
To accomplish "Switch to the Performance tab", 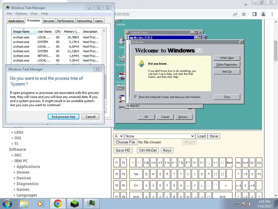I will pos(66,21).
